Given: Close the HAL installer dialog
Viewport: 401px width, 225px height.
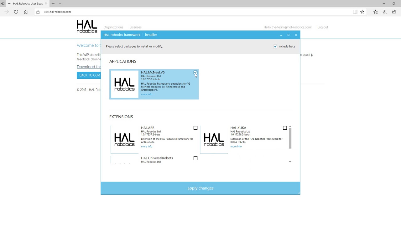Looking at the screenshot, I should 296,35.
